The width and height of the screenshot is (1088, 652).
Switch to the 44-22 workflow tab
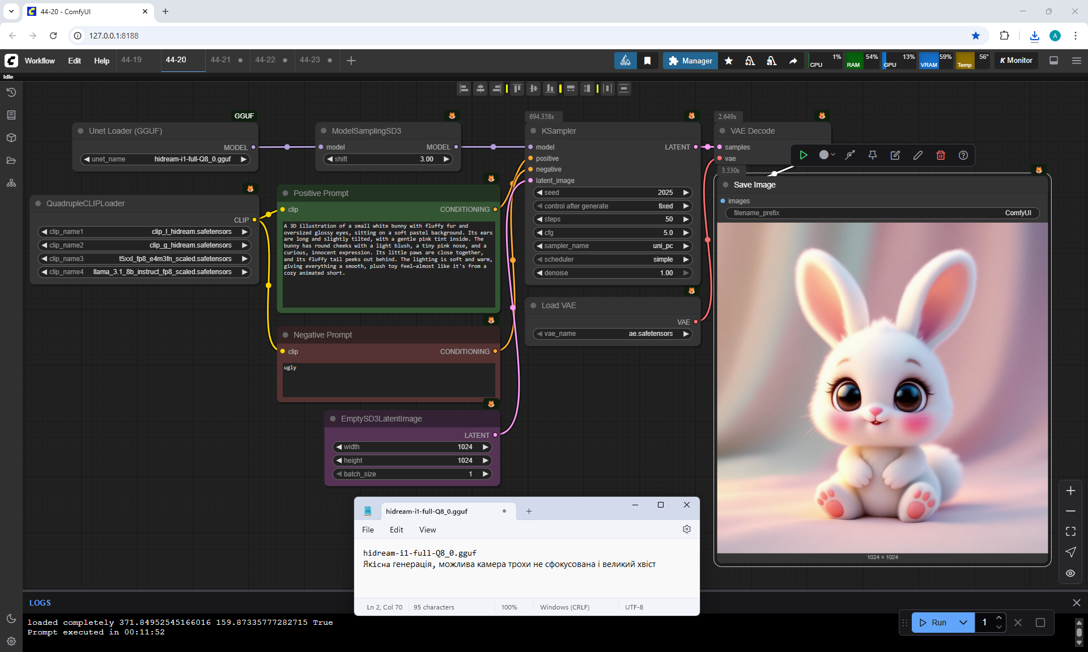click(x=265, y=60)
